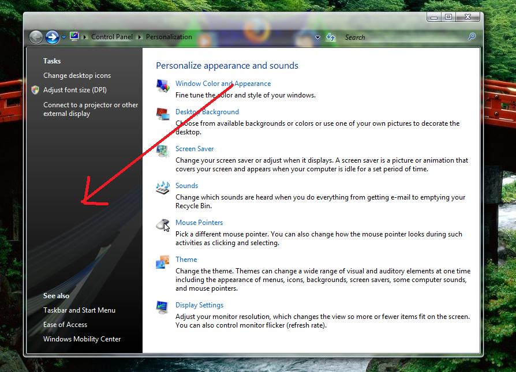
Task: Click the greyed-out back navigation button
Action: click(36, 37)
